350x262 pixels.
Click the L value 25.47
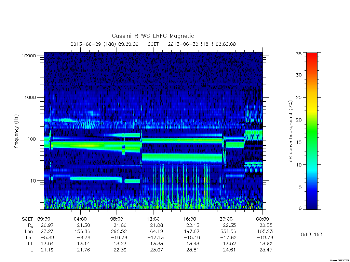(266, 250)
